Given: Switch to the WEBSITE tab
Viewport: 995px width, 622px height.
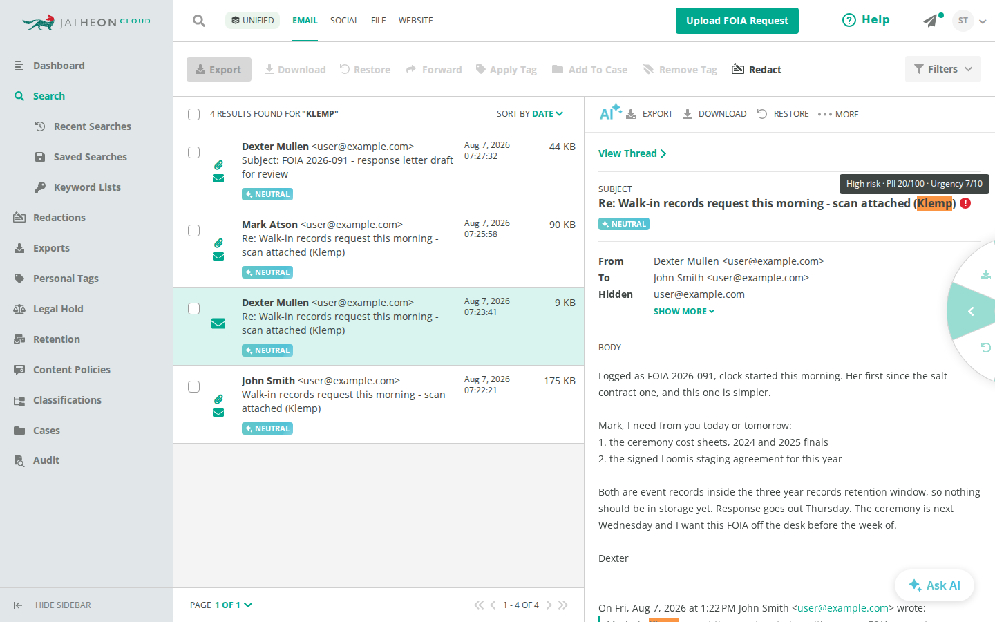Looking at the screenshot, I should pyautogui.click(x=416, y=21).
